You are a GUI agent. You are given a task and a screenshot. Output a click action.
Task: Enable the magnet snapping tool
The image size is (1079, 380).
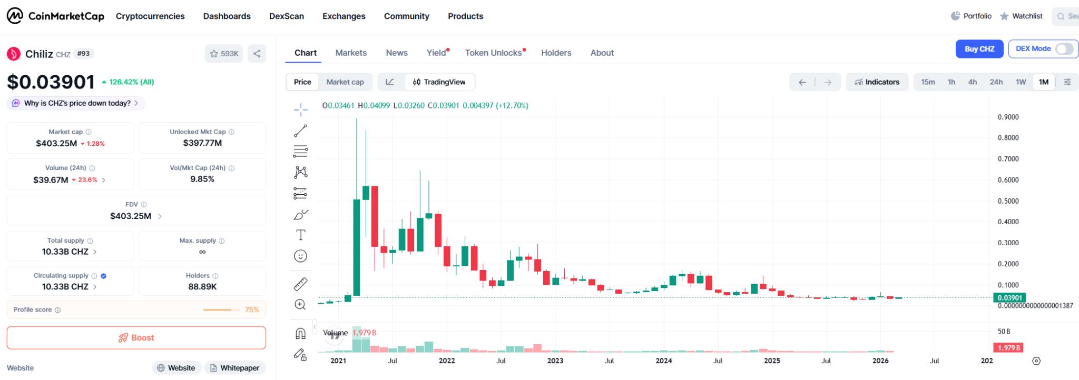pos(300,332)
